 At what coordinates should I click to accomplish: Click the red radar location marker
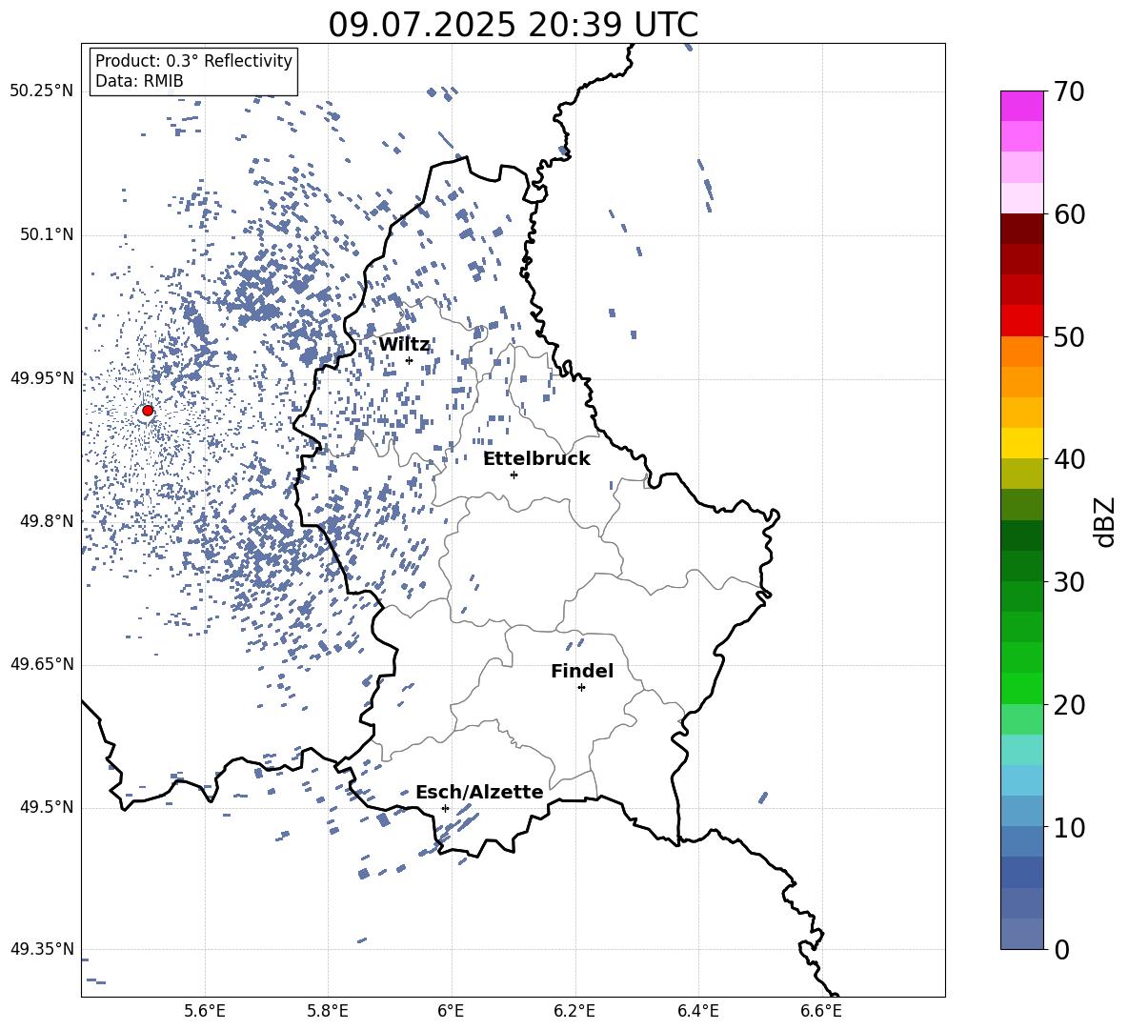pyautogui.click(x=148, y=411)
